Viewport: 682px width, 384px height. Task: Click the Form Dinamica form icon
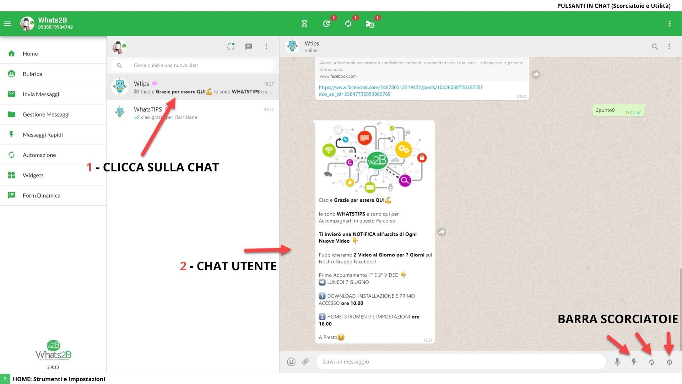click(11, 196)
